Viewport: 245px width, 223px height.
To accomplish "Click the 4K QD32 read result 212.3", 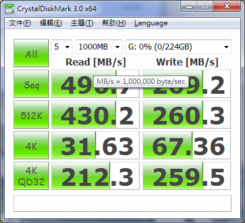I will (x=95, y=176).
